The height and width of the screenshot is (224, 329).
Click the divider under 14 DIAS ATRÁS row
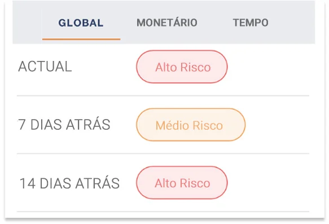click(163, 212)
